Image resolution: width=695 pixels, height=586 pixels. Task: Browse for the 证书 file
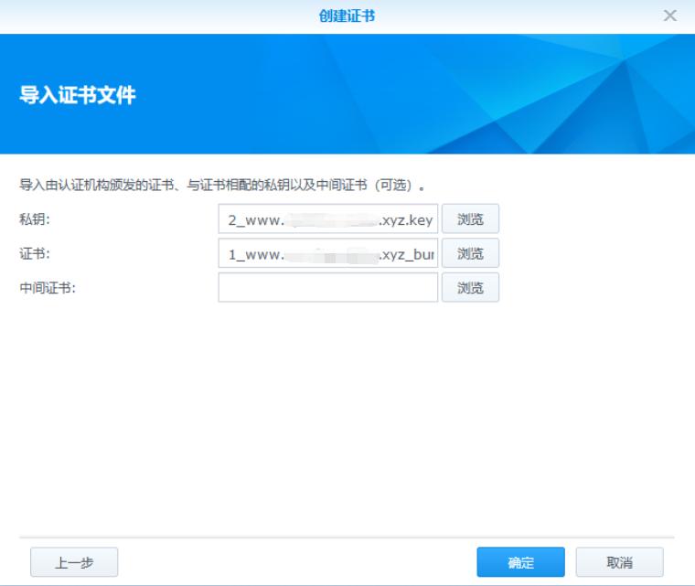point(470,253)
